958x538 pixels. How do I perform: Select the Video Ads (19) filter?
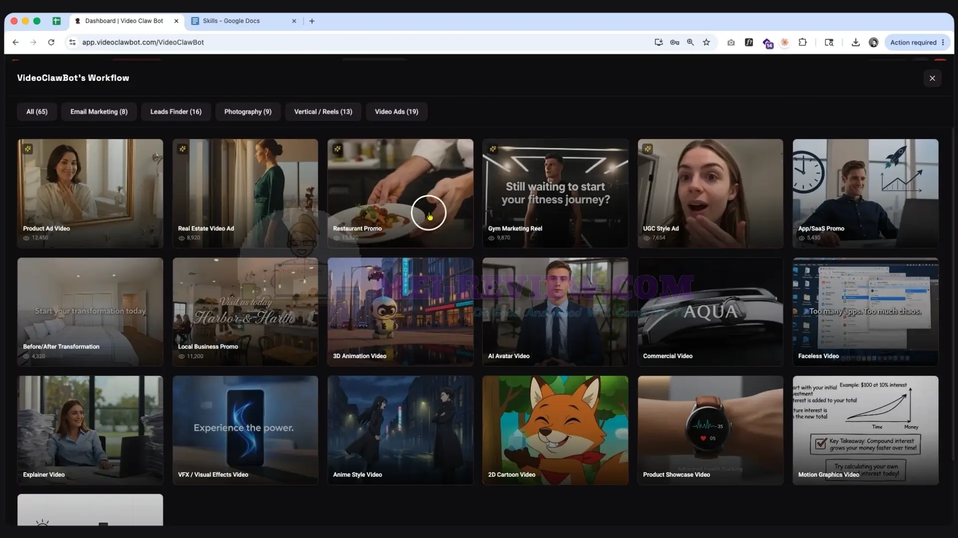[x=396, y=112]
